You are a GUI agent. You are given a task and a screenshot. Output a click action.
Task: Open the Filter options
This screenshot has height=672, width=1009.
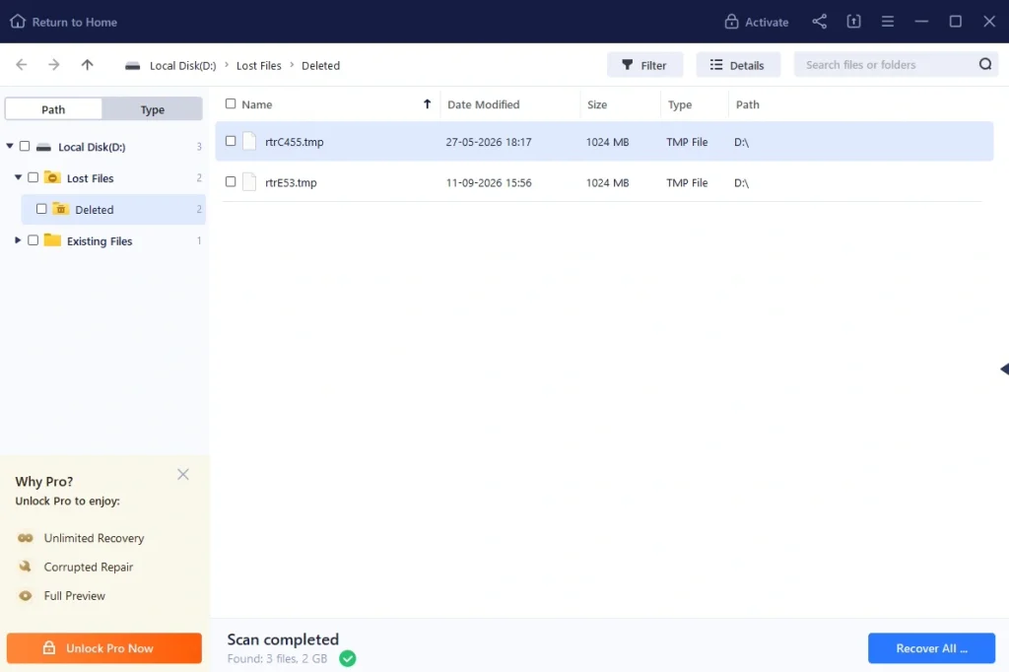coord(644,65)
